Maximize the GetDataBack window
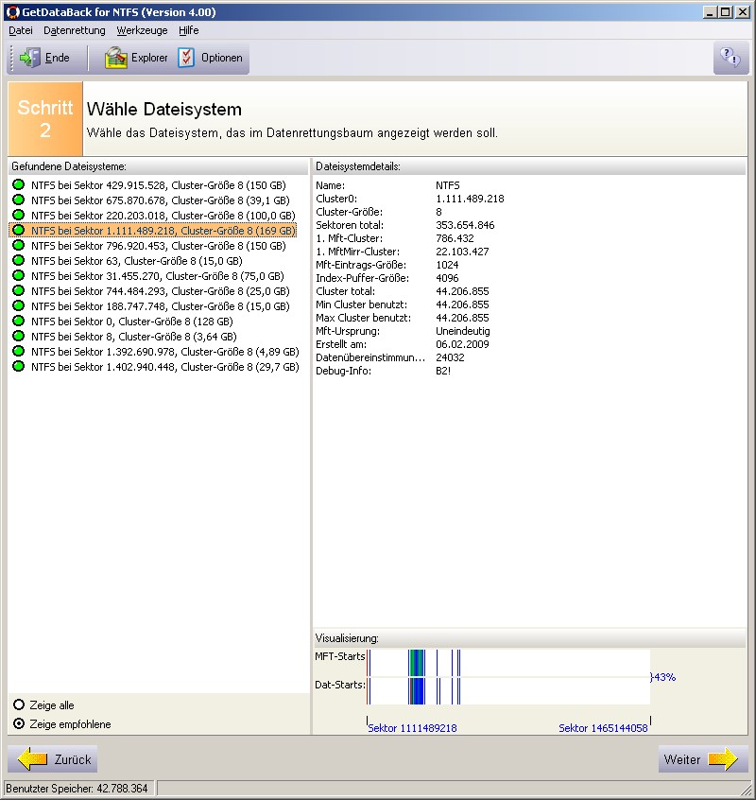 coord(726,11)
